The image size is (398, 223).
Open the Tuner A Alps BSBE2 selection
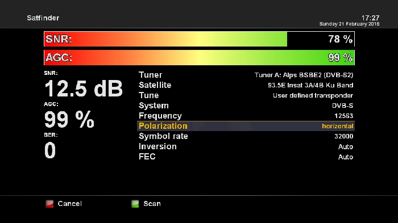pos(304,75)
